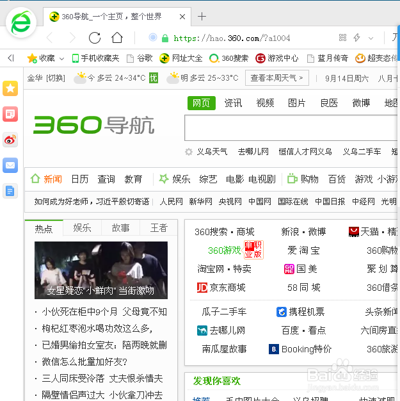Screen dimensions: 400x401
Task: Select the 资讯 search tab
Action: pos(233,103)
